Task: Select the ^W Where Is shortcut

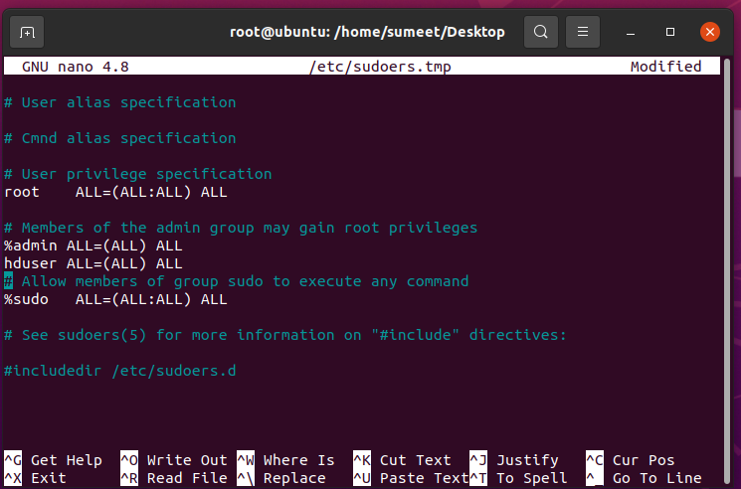Action: (285, 460)
